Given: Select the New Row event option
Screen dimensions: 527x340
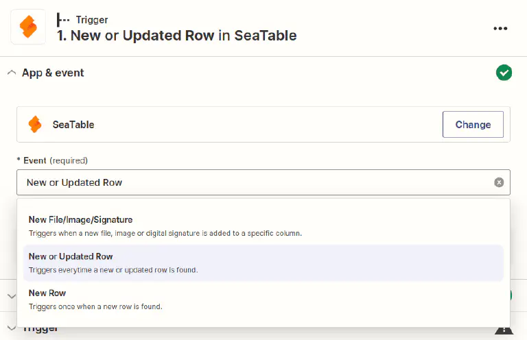Looking at the screenshot, I should click(47, 293).
